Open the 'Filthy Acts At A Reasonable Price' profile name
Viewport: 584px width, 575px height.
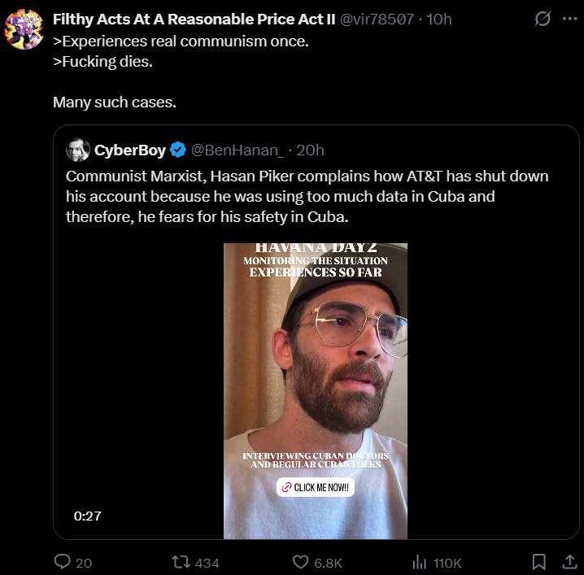tap(194, 19)
